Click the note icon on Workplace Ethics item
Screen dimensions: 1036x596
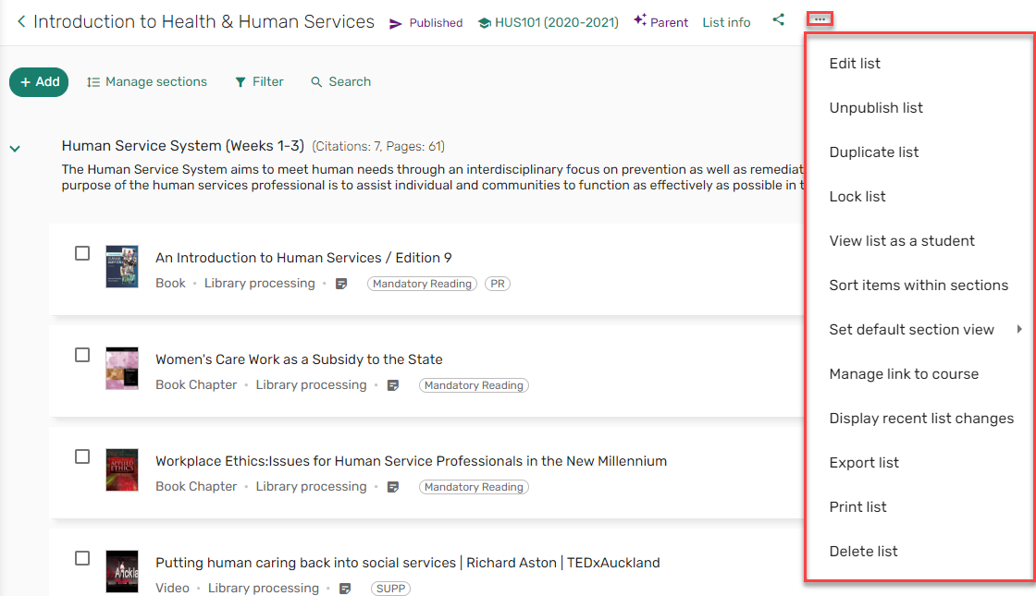coord(393,487)
